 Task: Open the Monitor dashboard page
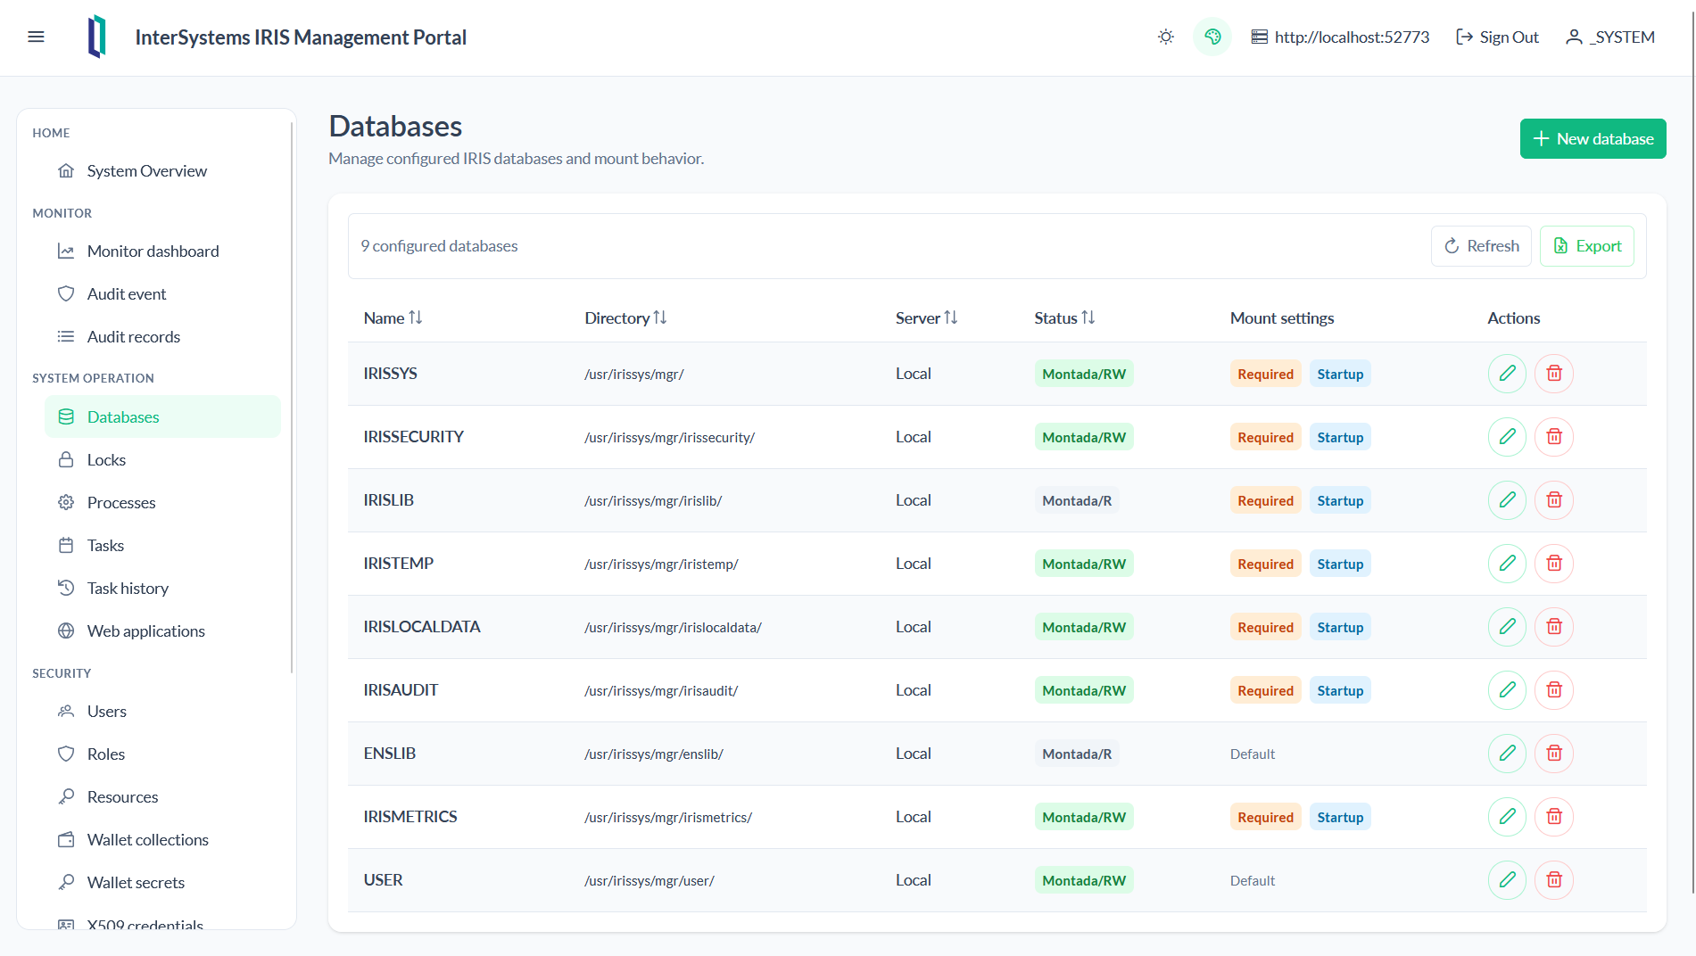coord(162,251)
